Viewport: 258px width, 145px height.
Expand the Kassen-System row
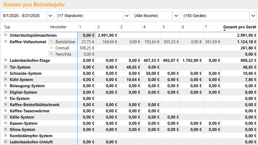click(x=6, y=123)
